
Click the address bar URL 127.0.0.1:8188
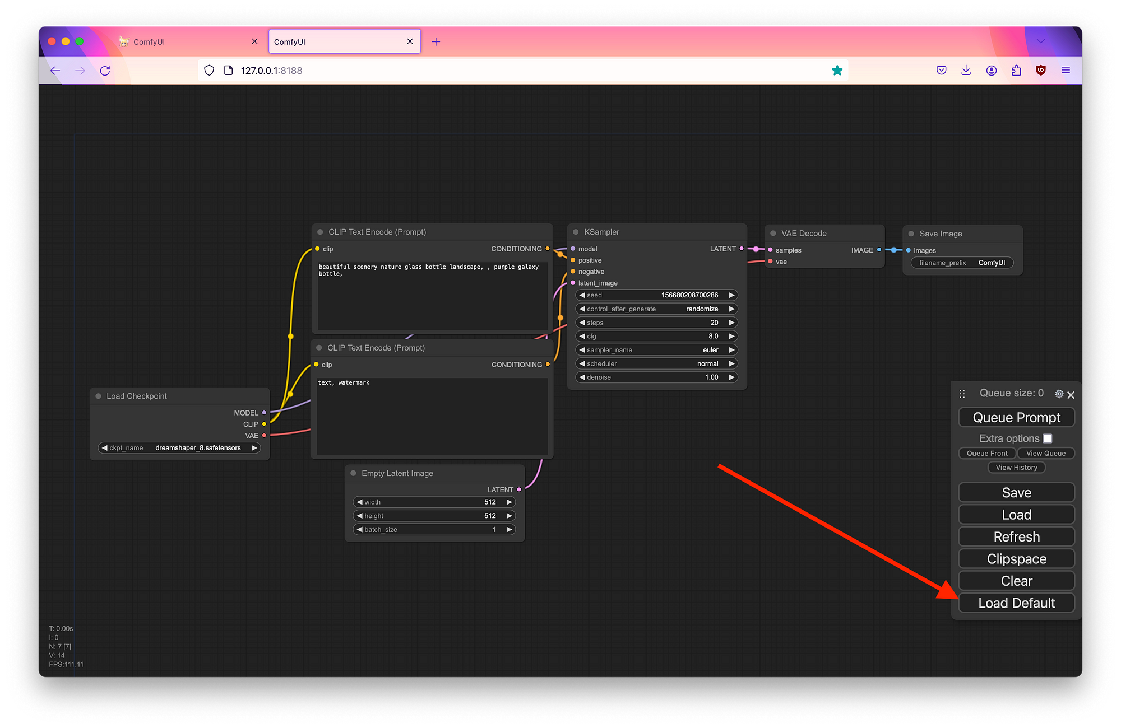coord(271,71)
